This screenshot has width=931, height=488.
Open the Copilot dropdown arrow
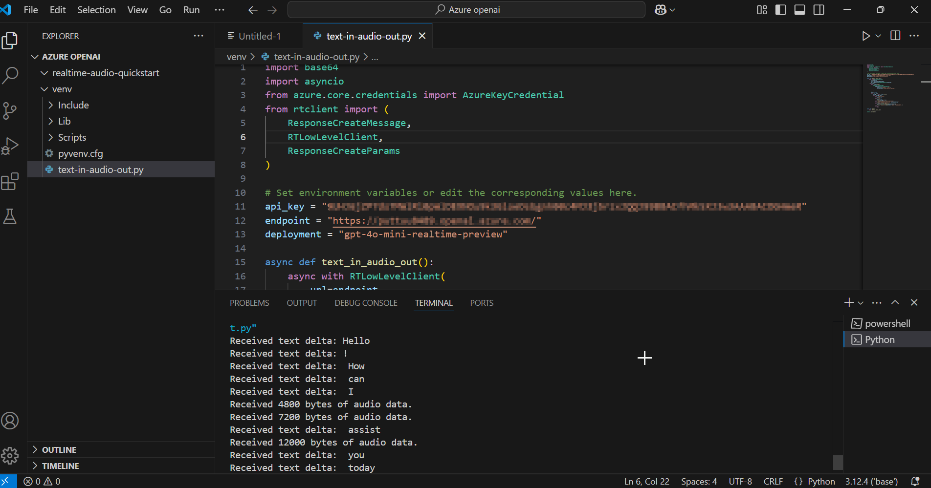[x=672, y=10]
